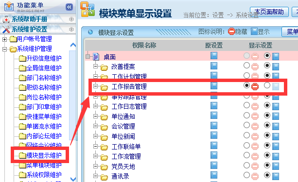
Task: Click the folder icon beside 会议管理
Action: [x=104, y=127]
